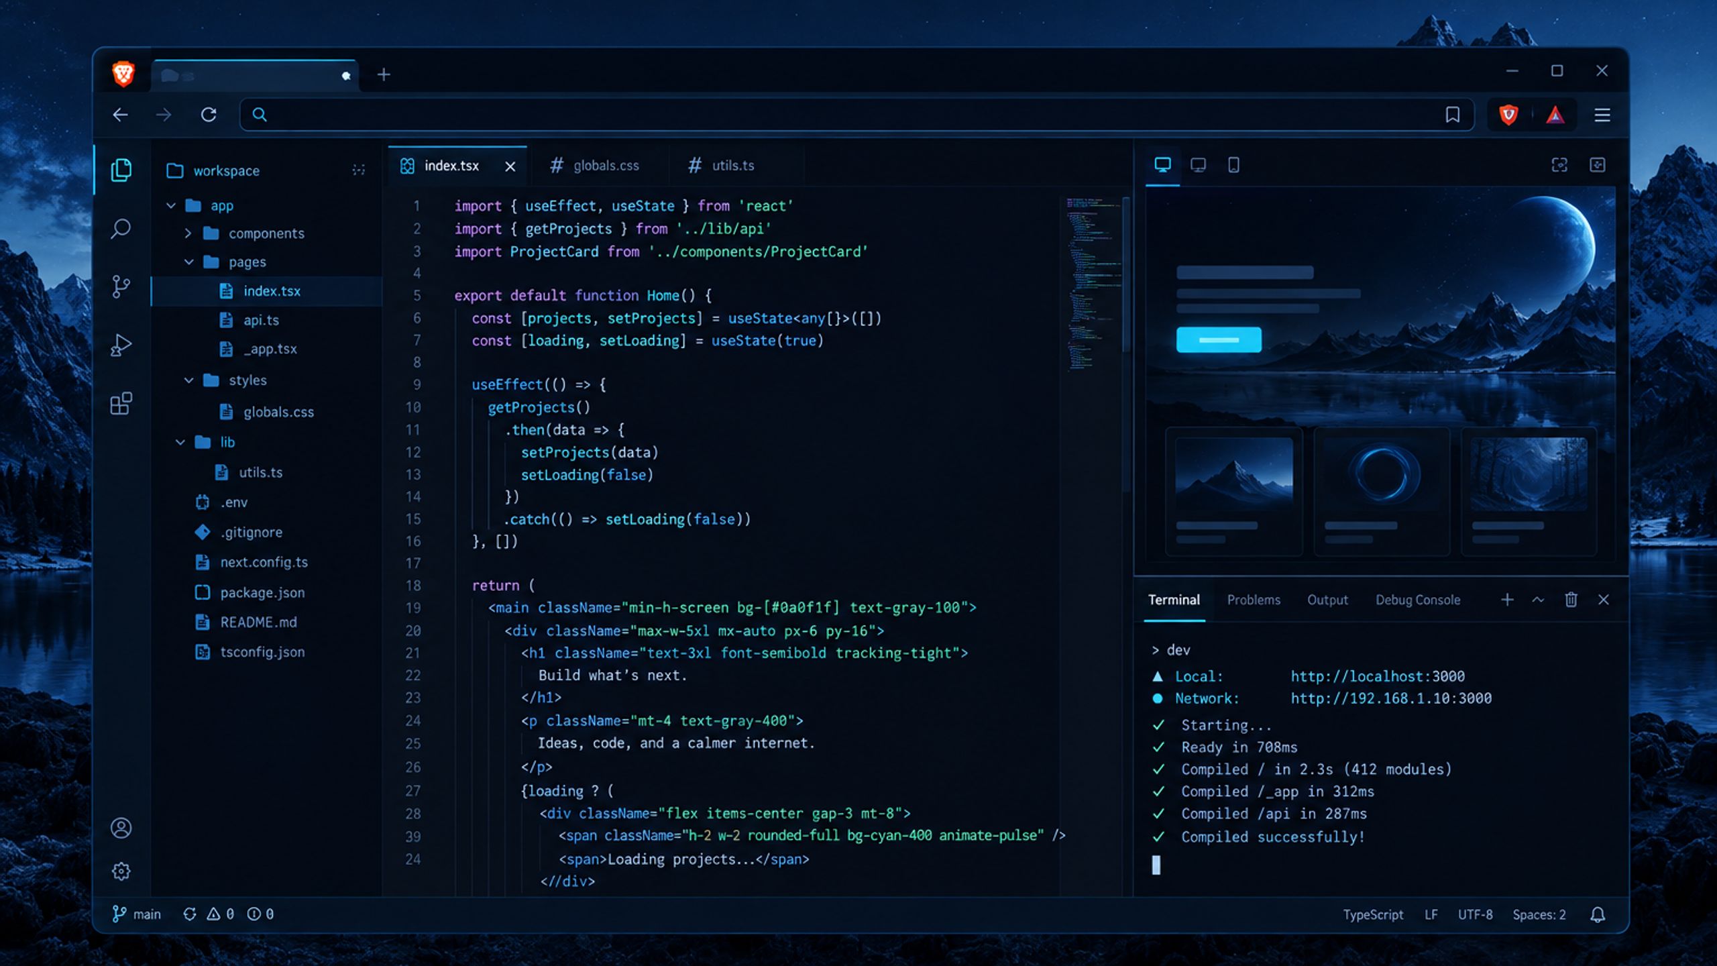Switch the preview to desktop view

[1162, 165]
